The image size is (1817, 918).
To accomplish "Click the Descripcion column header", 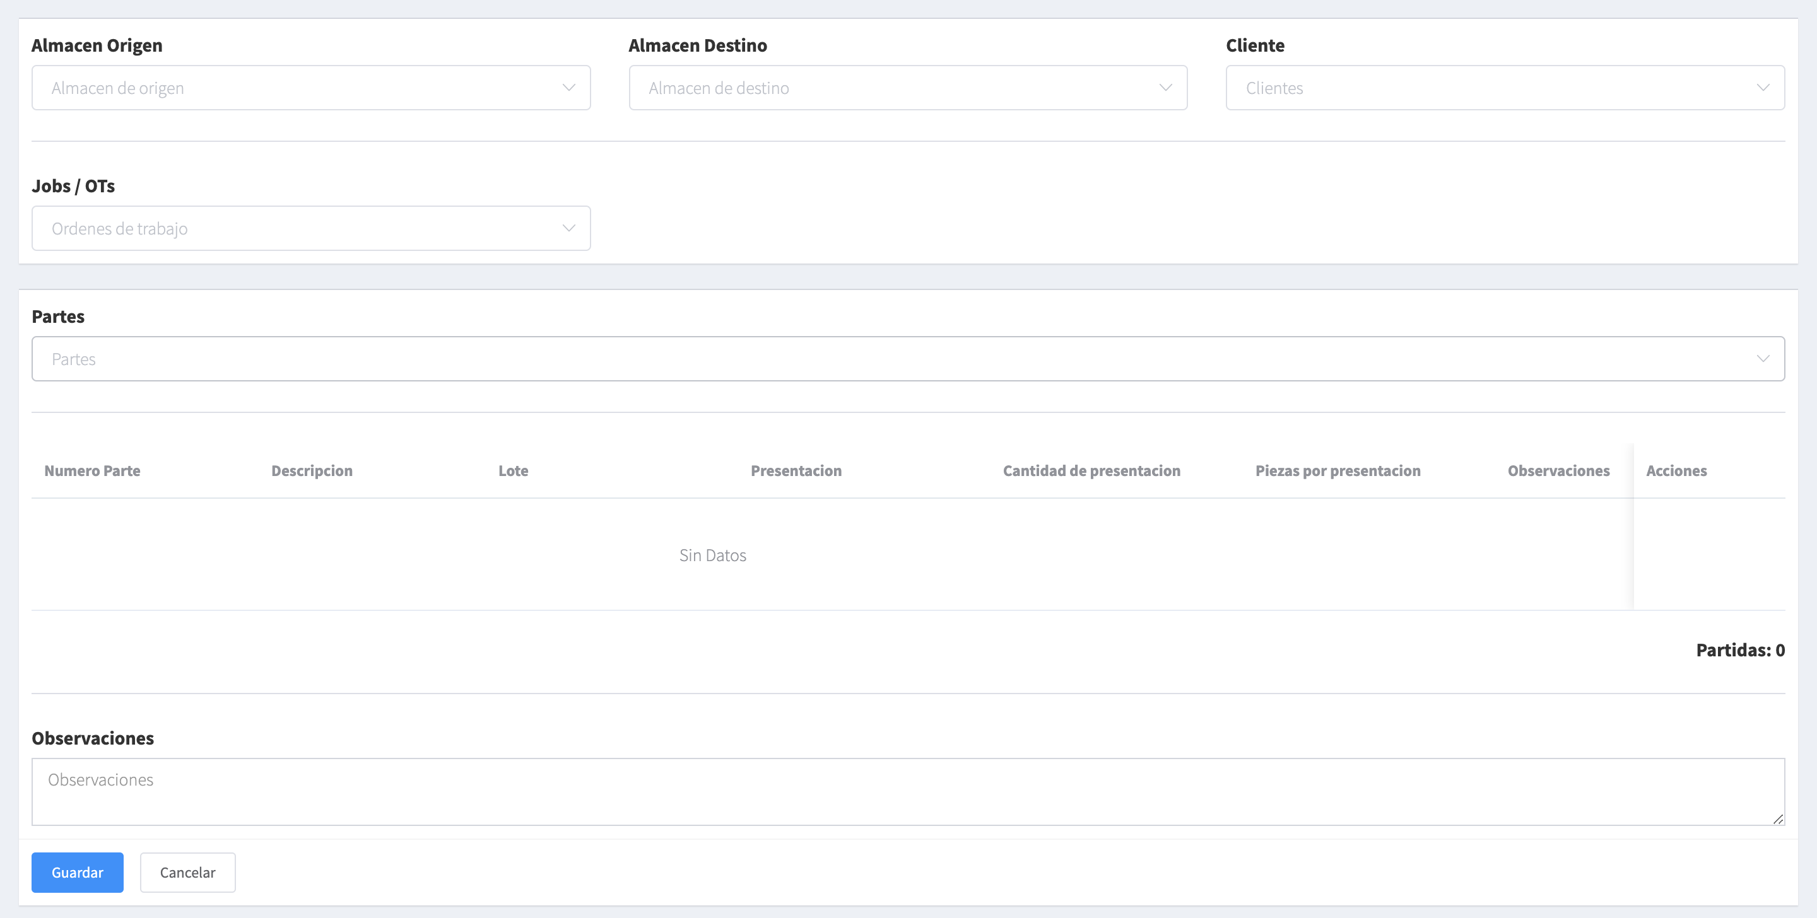I will pyautogui.click(x=312, y=470).
